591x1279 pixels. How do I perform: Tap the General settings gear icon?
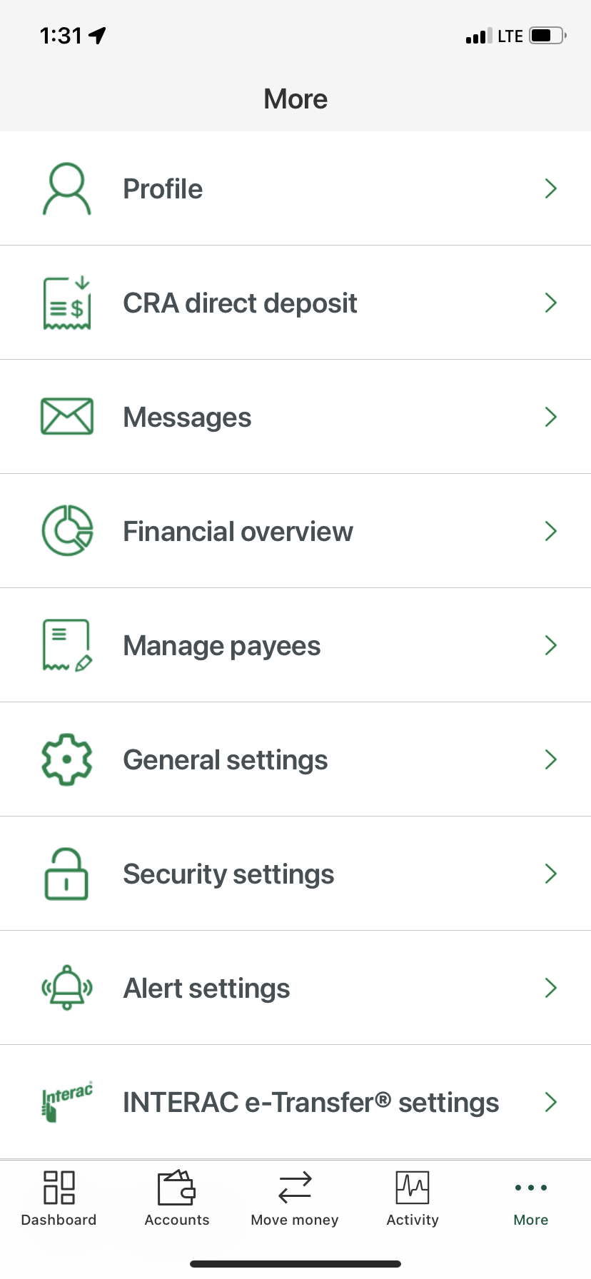(67, 759)
